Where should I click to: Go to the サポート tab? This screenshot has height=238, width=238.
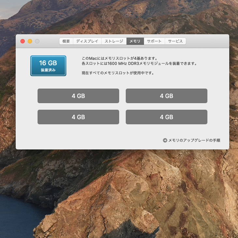pyautogui.click(x=154, y=41)
